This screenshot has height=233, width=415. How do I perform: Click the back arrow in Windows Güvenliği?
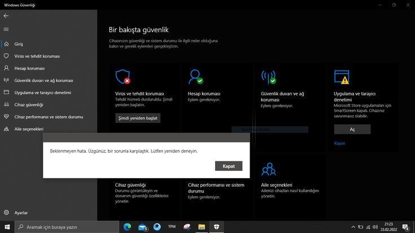tap(6, 16)
